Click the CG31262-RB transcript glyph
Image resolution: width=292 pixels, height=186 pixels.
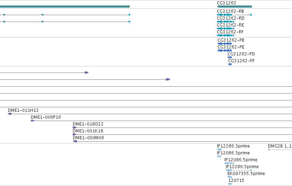click(x=234, y=15)
